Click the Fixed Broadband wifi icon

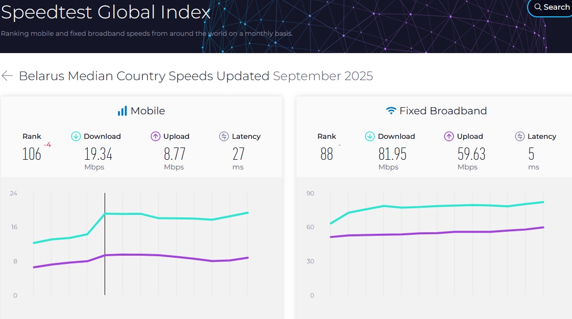[391, 111]
